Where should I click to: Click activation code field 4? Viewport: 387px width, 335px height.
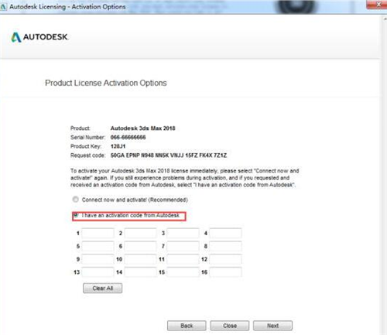225,233
